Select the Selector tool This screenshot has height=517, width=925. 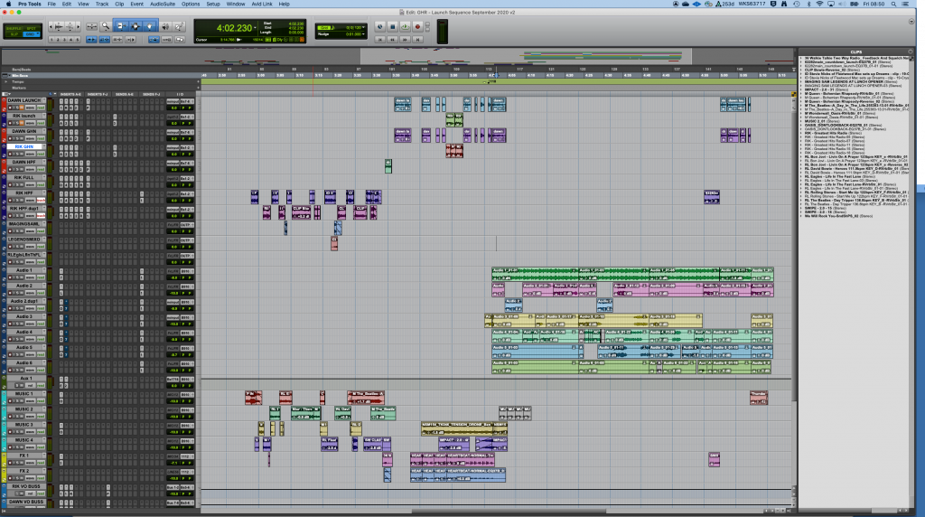(x=135, y=26)
